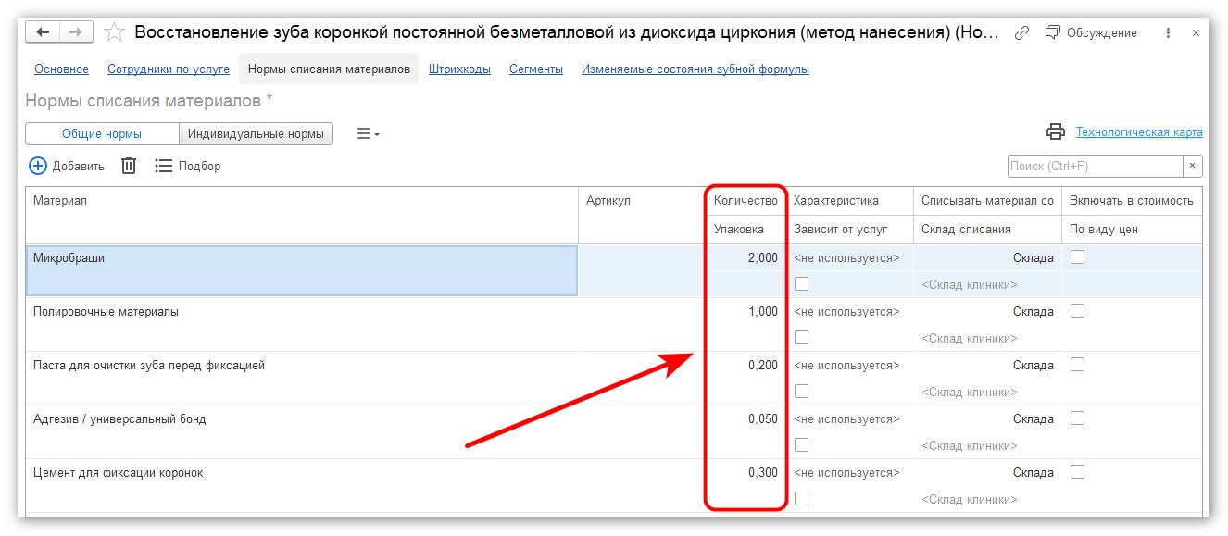This screenshot has height=536, width=1228.
Task: Open the Технологическая карта link
Action: pyautogui.click(x=1139, y=132)
